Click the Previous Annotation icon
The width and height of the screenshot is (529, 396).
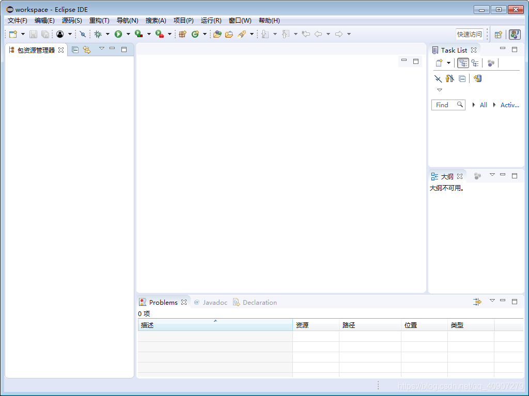pyautogui.click(x=285, y=34)
